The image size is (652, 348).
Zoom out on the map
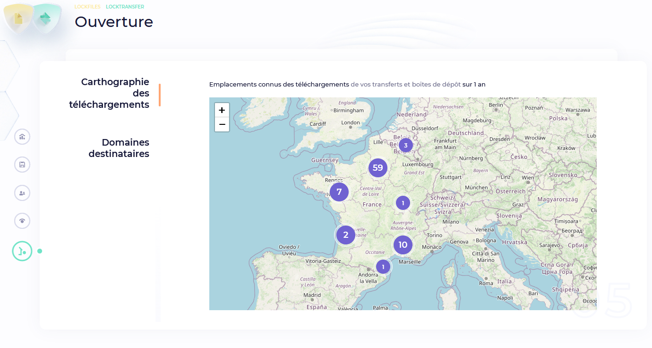222,125
